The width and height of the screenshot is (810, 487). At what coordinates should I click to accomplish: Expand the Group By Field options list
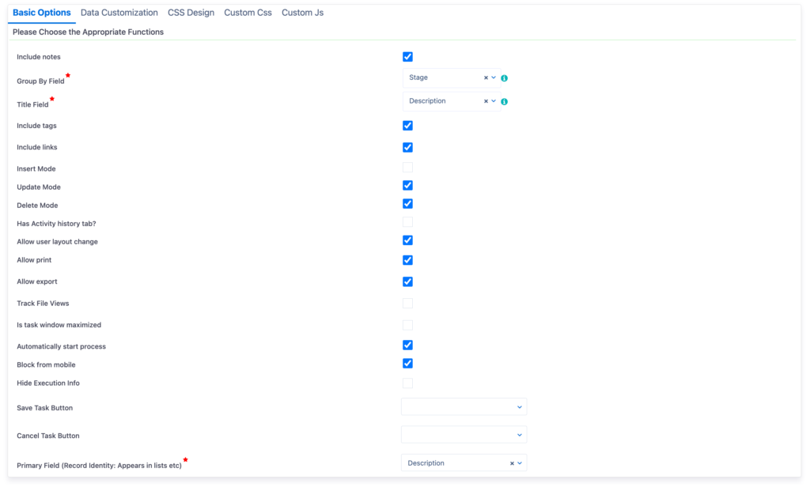click(493, 77)
